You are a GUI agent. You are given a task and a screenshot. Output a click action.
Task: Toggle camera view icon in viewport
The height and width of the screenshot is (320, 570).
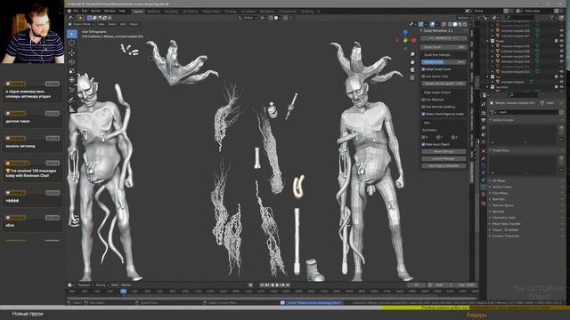tap(412, 69)
